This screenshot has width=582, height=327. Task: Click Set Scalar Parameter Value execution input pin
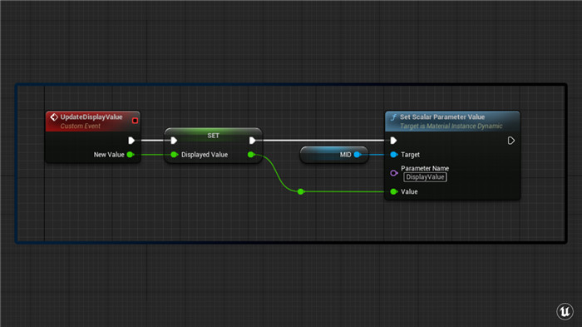(x=393, y=141)
